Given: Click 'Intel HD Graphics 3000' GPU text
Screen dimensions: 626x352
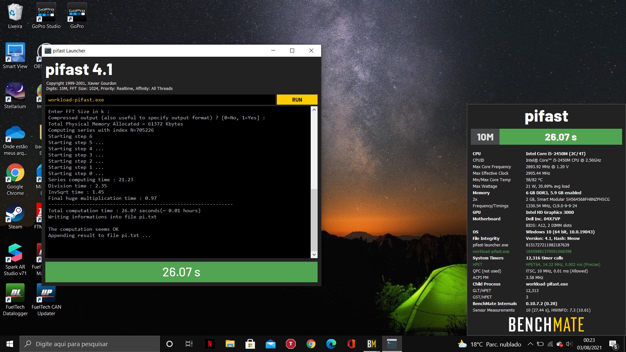Looking at the screenshot, I should pyautogui.click(x=550, y=212).
